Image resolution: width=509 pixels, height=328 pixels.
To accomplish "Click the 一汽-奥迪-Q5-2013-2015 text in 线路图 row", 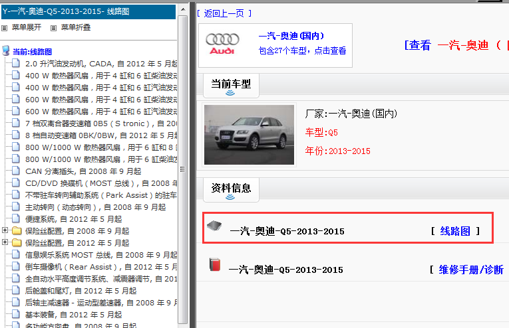I will pyautogui.click(x=287, y=232).
